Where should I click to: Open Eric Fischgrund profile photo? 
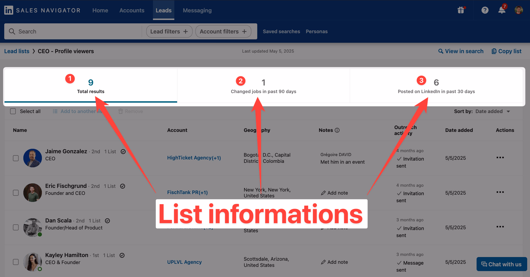pos(33,193)
